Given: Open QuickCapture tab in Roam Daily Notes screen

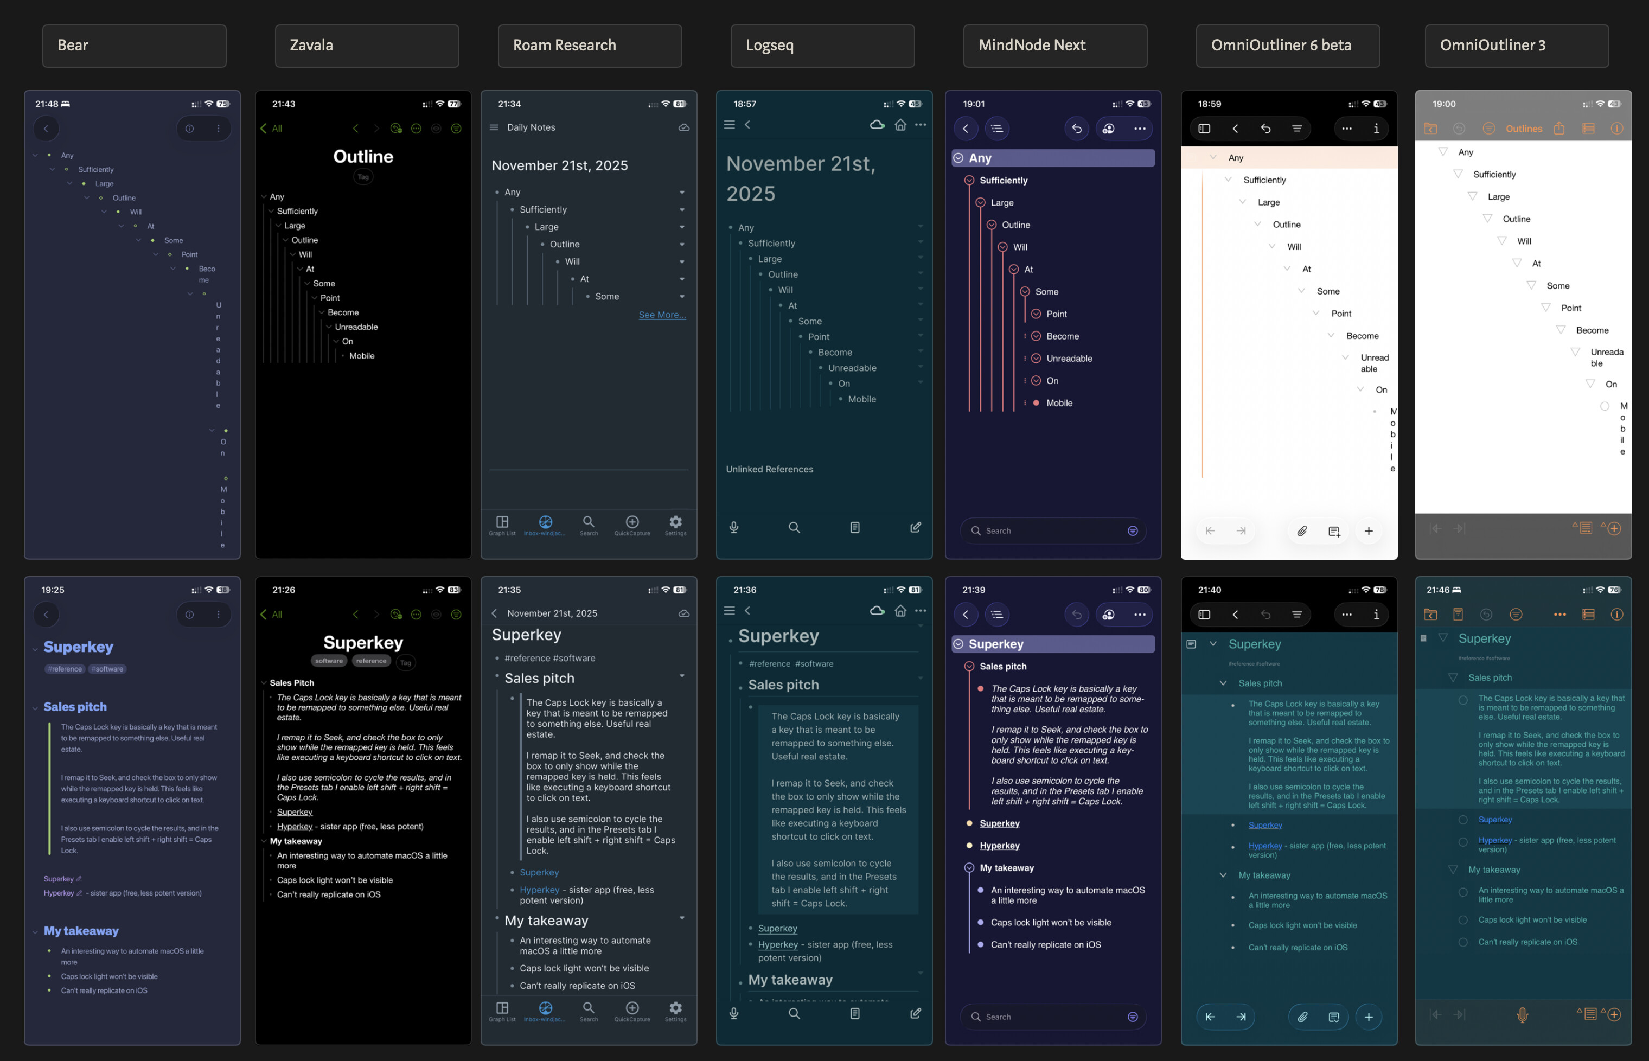Looking at the screenshot, I should coord(631,525).
